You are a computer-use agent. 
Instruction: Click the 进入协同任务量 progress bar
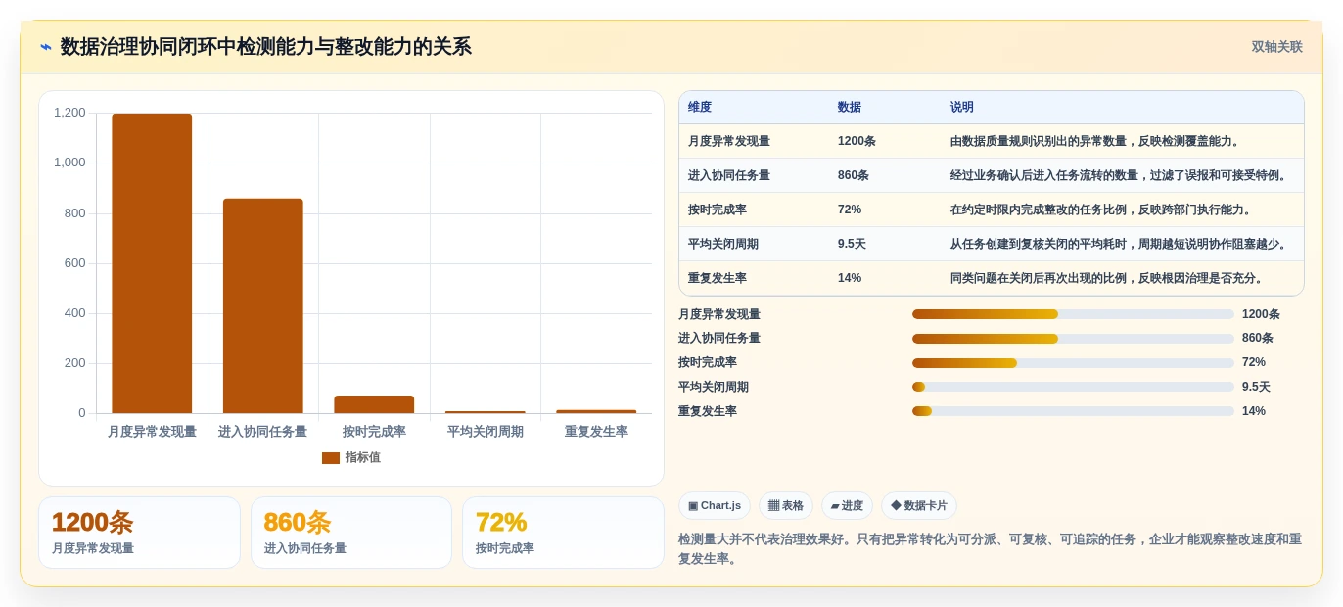[x=1073, y=339]
